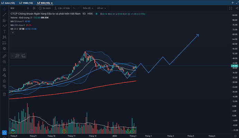Screen dimensions: 239x138
Task: Toggle stay in drawing mode
Action: click(x=5, y=75)
